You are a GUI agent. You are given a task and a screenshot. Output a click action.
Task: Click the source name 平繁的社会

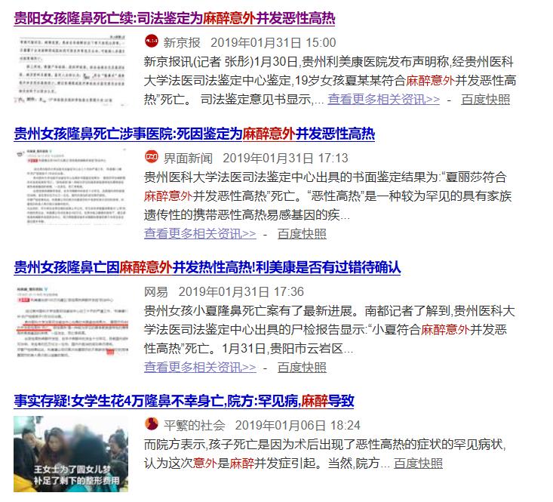pyautogui.click(x=195, y=426)
